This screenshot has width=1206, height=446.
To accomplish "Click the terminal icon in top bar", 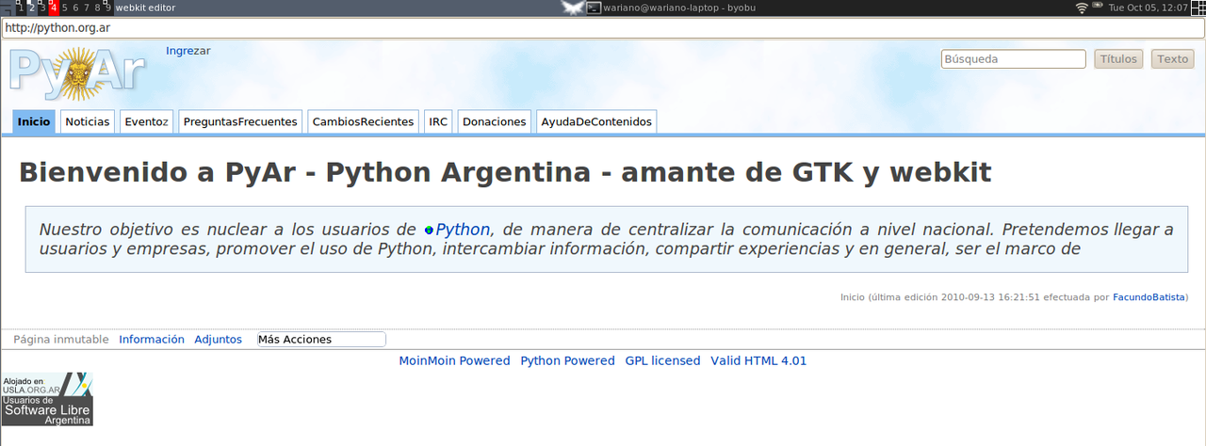I will coord(594,8).
